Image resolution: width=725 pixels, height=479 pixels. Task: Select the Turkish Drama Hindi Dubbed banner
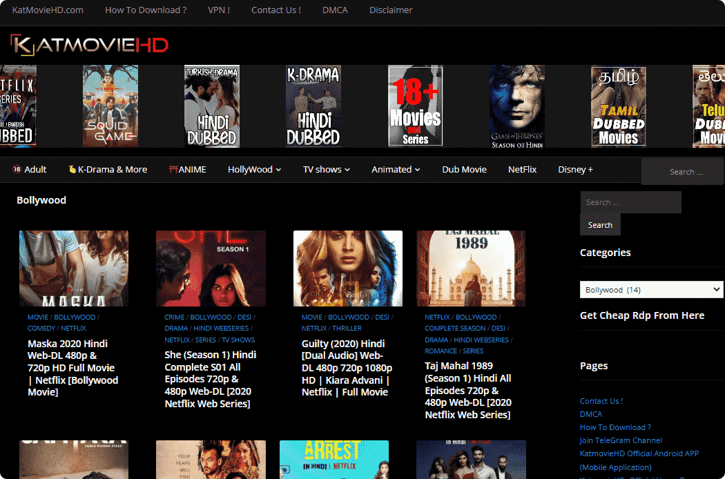click(x=212, y=106)
